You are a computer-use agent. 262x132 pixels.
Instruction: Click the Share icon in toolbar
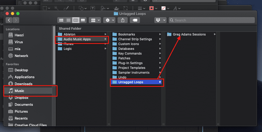pyautogui.click(x=123, y=20)
